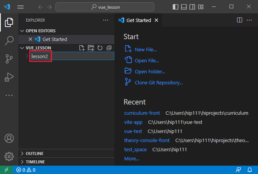
Task: Refresh the Explorer file tree
Action: tap(100, 48)
